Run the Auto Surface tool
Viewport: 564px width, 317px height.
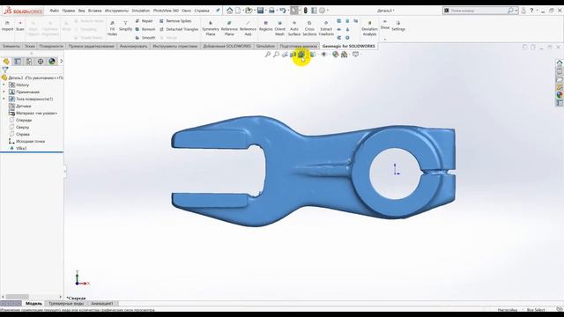(293, 28)
